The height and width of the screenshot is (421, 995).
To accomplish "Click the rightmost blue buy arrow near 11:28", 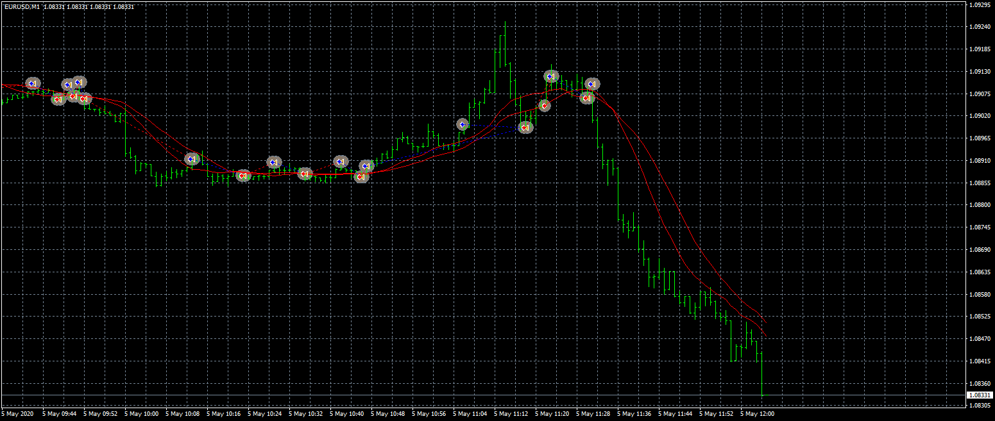I will coord(593,84).
